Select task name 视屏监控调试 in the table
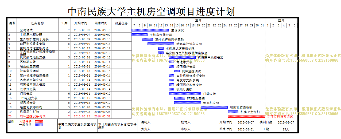Image resolution: width=341 pixels, height=139 pixels. point(29,71)
